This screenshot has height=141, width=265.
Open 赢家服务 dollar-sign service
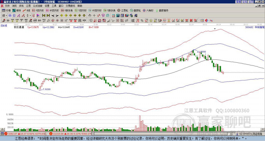pos(162,10)
